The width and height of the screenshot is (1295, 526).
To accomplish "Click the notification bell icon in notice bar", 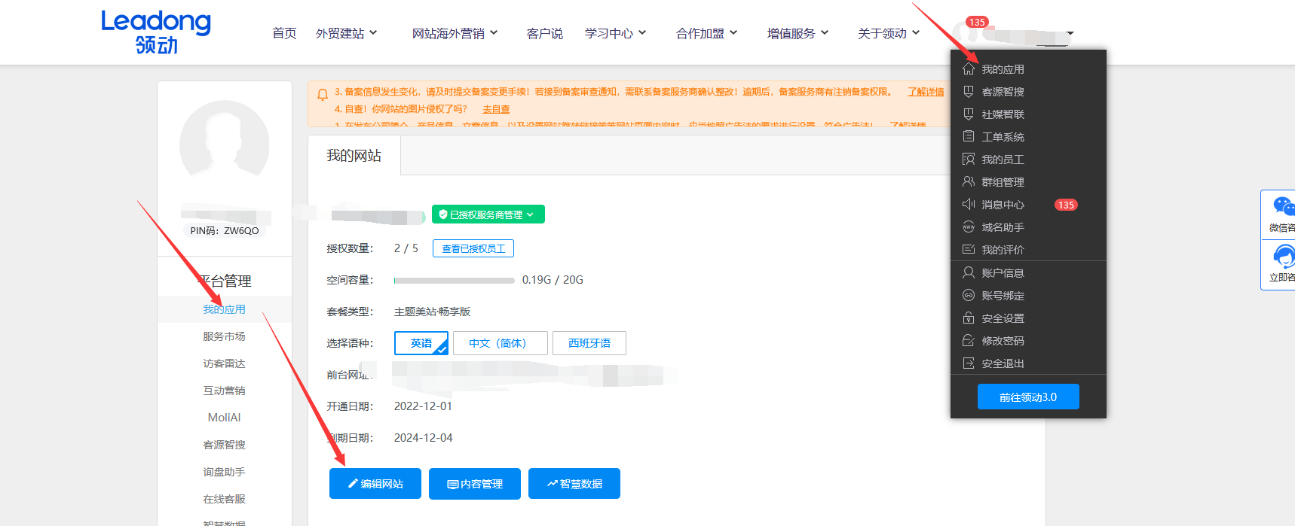I will [x=323, y=95].
